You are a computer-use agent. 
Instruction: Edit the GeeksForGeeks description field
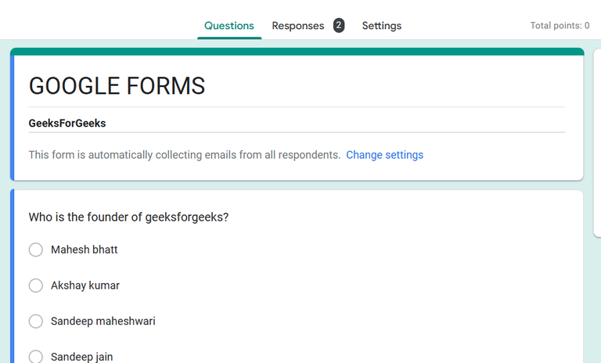point(67,124)
